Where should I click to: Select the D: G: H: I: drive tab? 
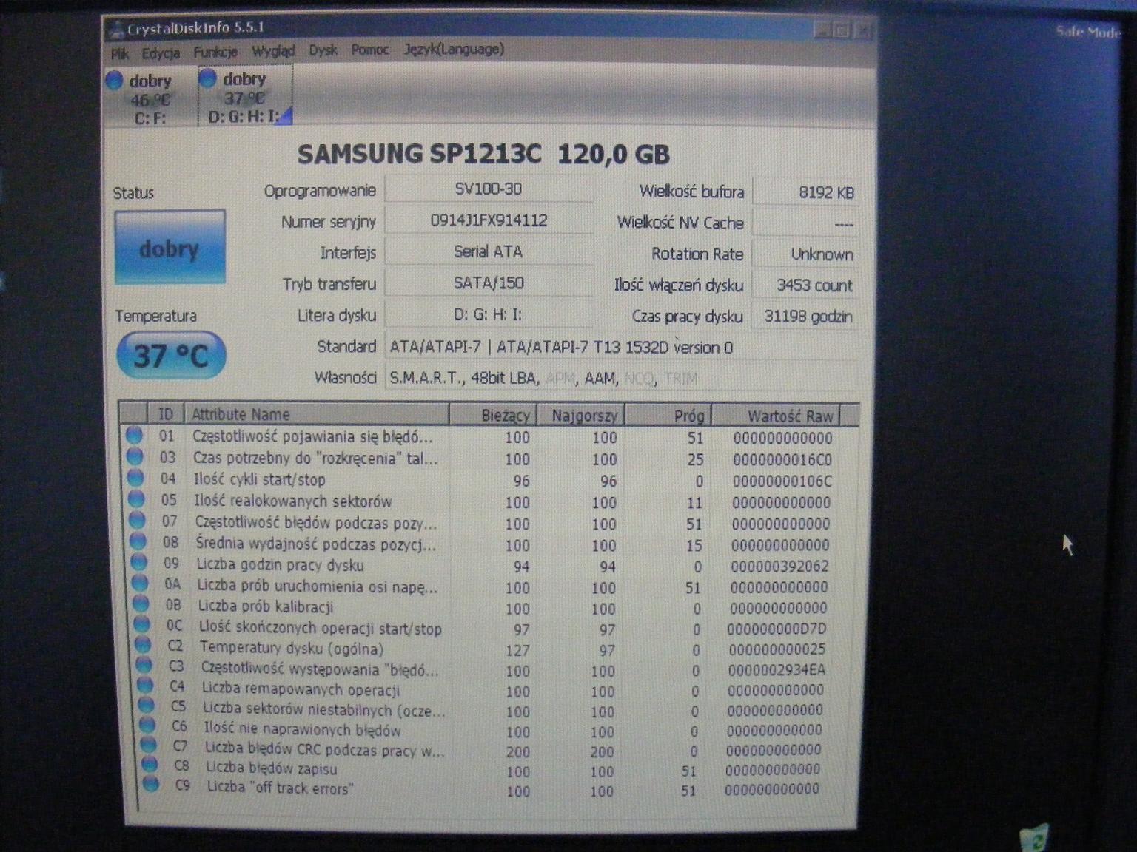tap(244, 95)
